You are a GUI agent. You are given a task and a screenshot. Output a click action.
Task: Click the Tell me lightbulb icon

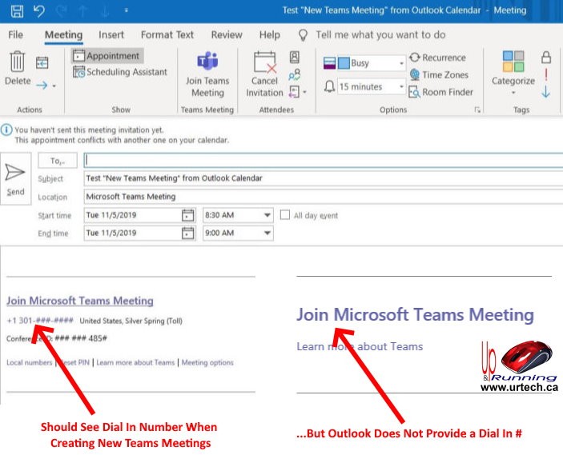303,35
